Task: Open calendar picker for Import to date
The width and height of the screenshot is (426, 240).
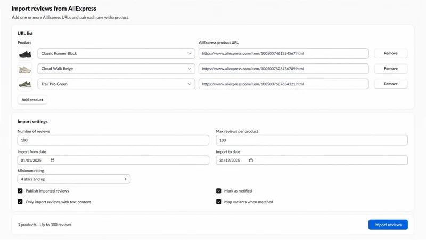Action: (x=251, y=161)
